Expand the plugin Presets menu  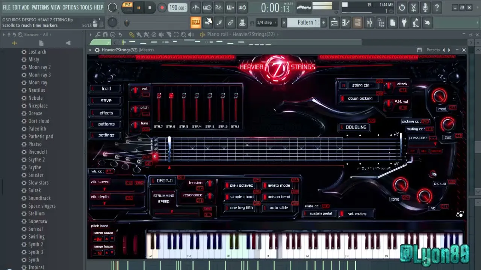point(433,50)
